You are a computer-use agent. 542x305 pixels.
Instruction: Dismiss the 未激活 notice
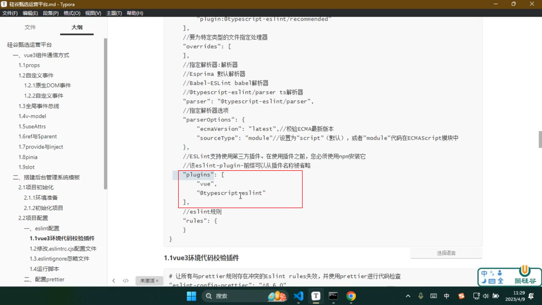[157, 280]
